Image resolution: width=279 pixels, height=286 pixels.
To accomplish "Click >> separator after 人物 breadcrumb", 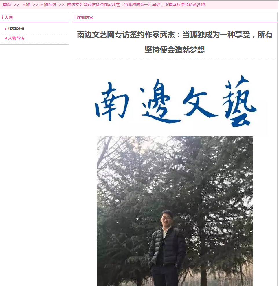I will coord(36,5).
